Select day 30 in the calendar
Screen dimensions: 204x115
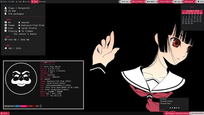point(192,23)
